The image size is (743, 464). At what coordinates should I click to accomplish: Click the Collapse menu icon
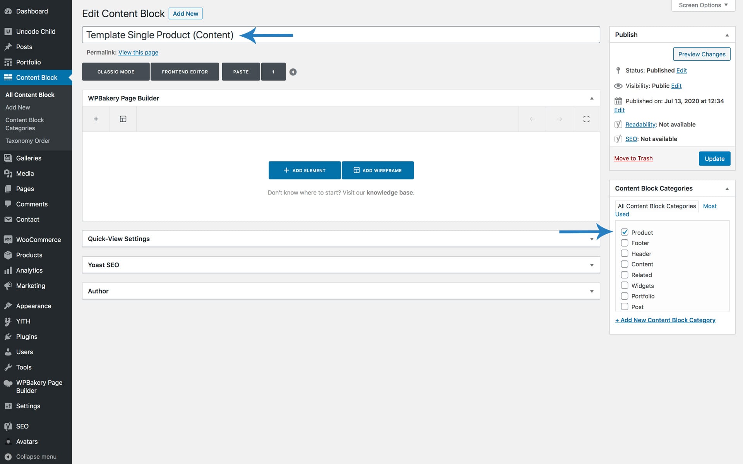click(8, 457)
